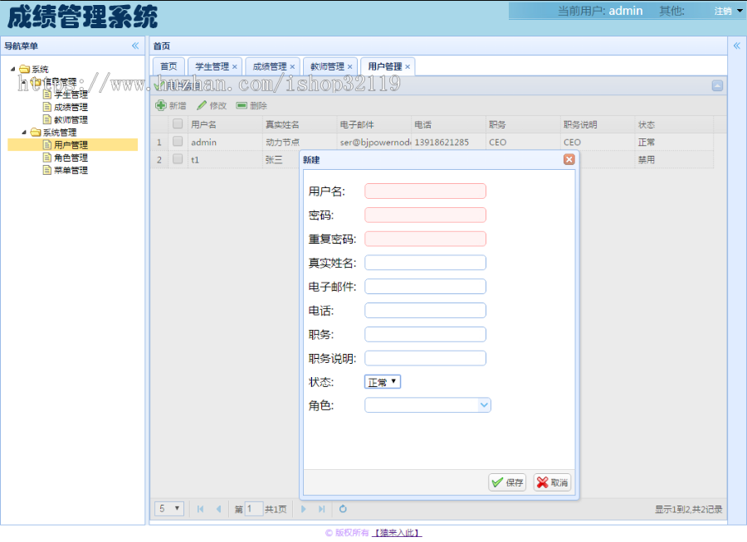Click the 猪来入此 copyright link
Viewport: 747px width, 542px height.
point(398,531)
